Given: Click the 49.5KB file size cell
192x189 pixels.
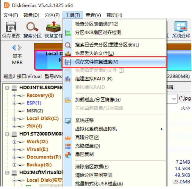Looking at the screenshot, I should 182,175.
